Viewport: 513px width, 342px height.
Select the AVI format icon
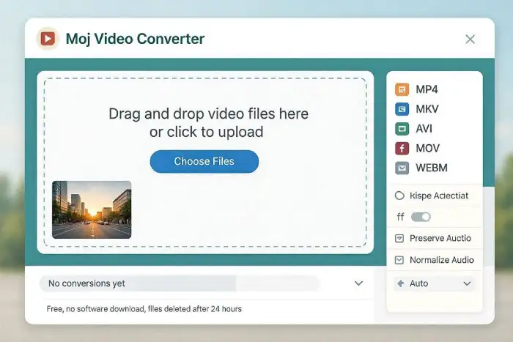[402, 128]
